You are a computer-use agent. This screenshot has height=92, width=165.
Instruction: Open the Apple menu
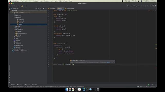pyautogui.click(x=11, y=1)
